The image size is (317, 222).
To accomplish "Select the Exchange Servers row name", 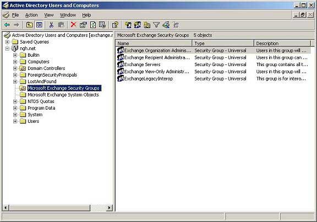I will point(142,64).
